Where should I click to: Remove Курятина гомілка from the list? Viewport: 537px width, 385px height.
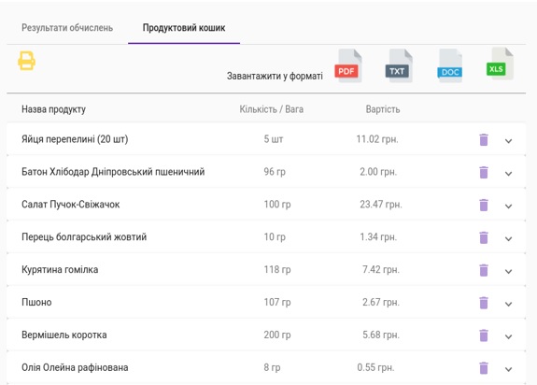pyautogui.click(x=484, y=270)
